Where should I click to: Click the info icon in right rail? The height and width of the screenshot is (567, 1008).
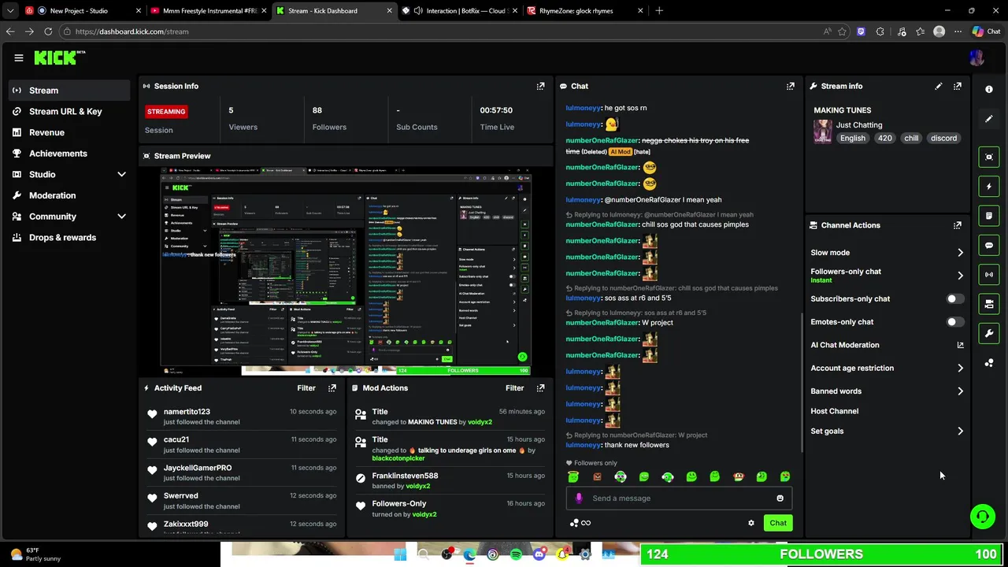989,89
